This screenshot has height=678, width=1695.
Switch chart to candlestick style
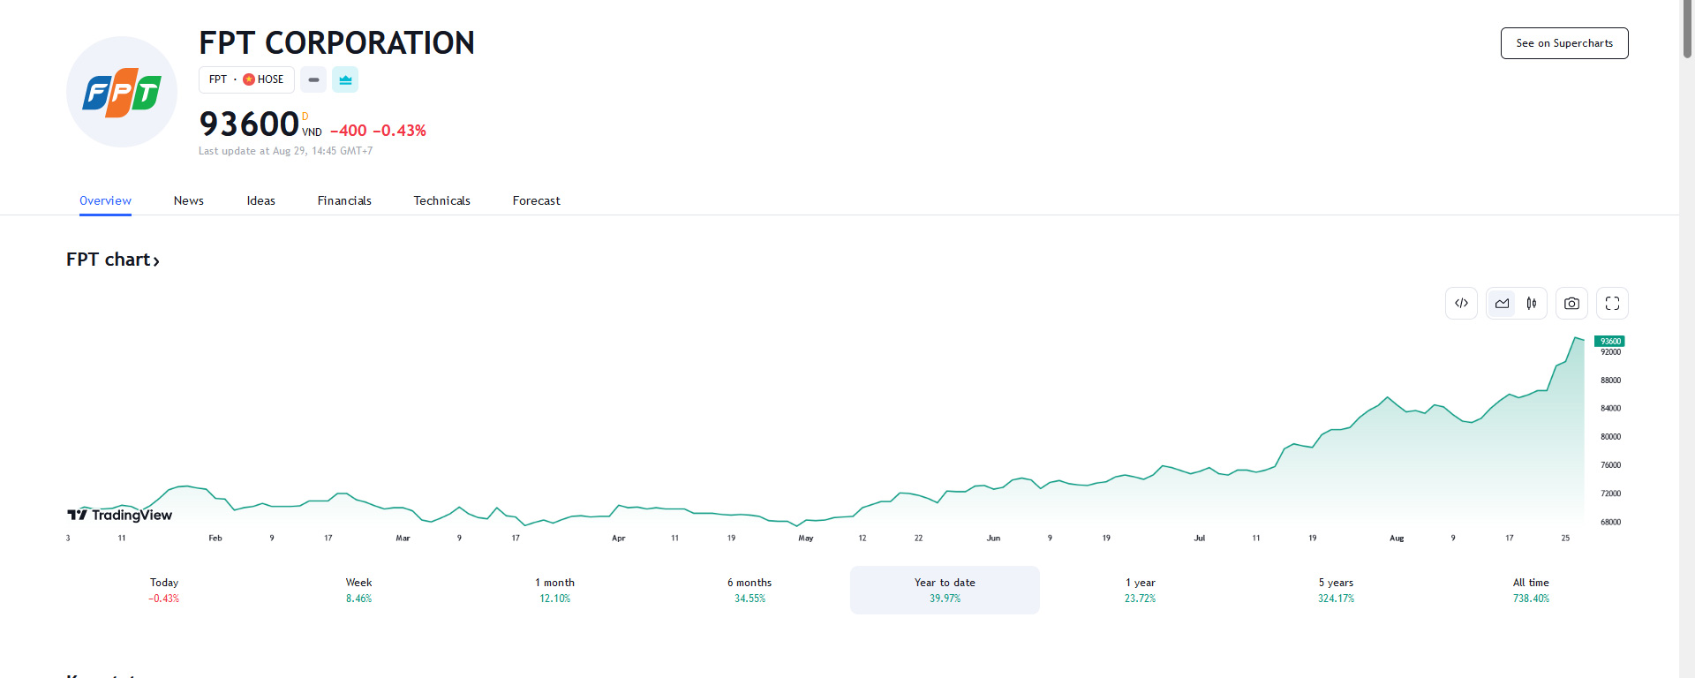point(1531,303)
